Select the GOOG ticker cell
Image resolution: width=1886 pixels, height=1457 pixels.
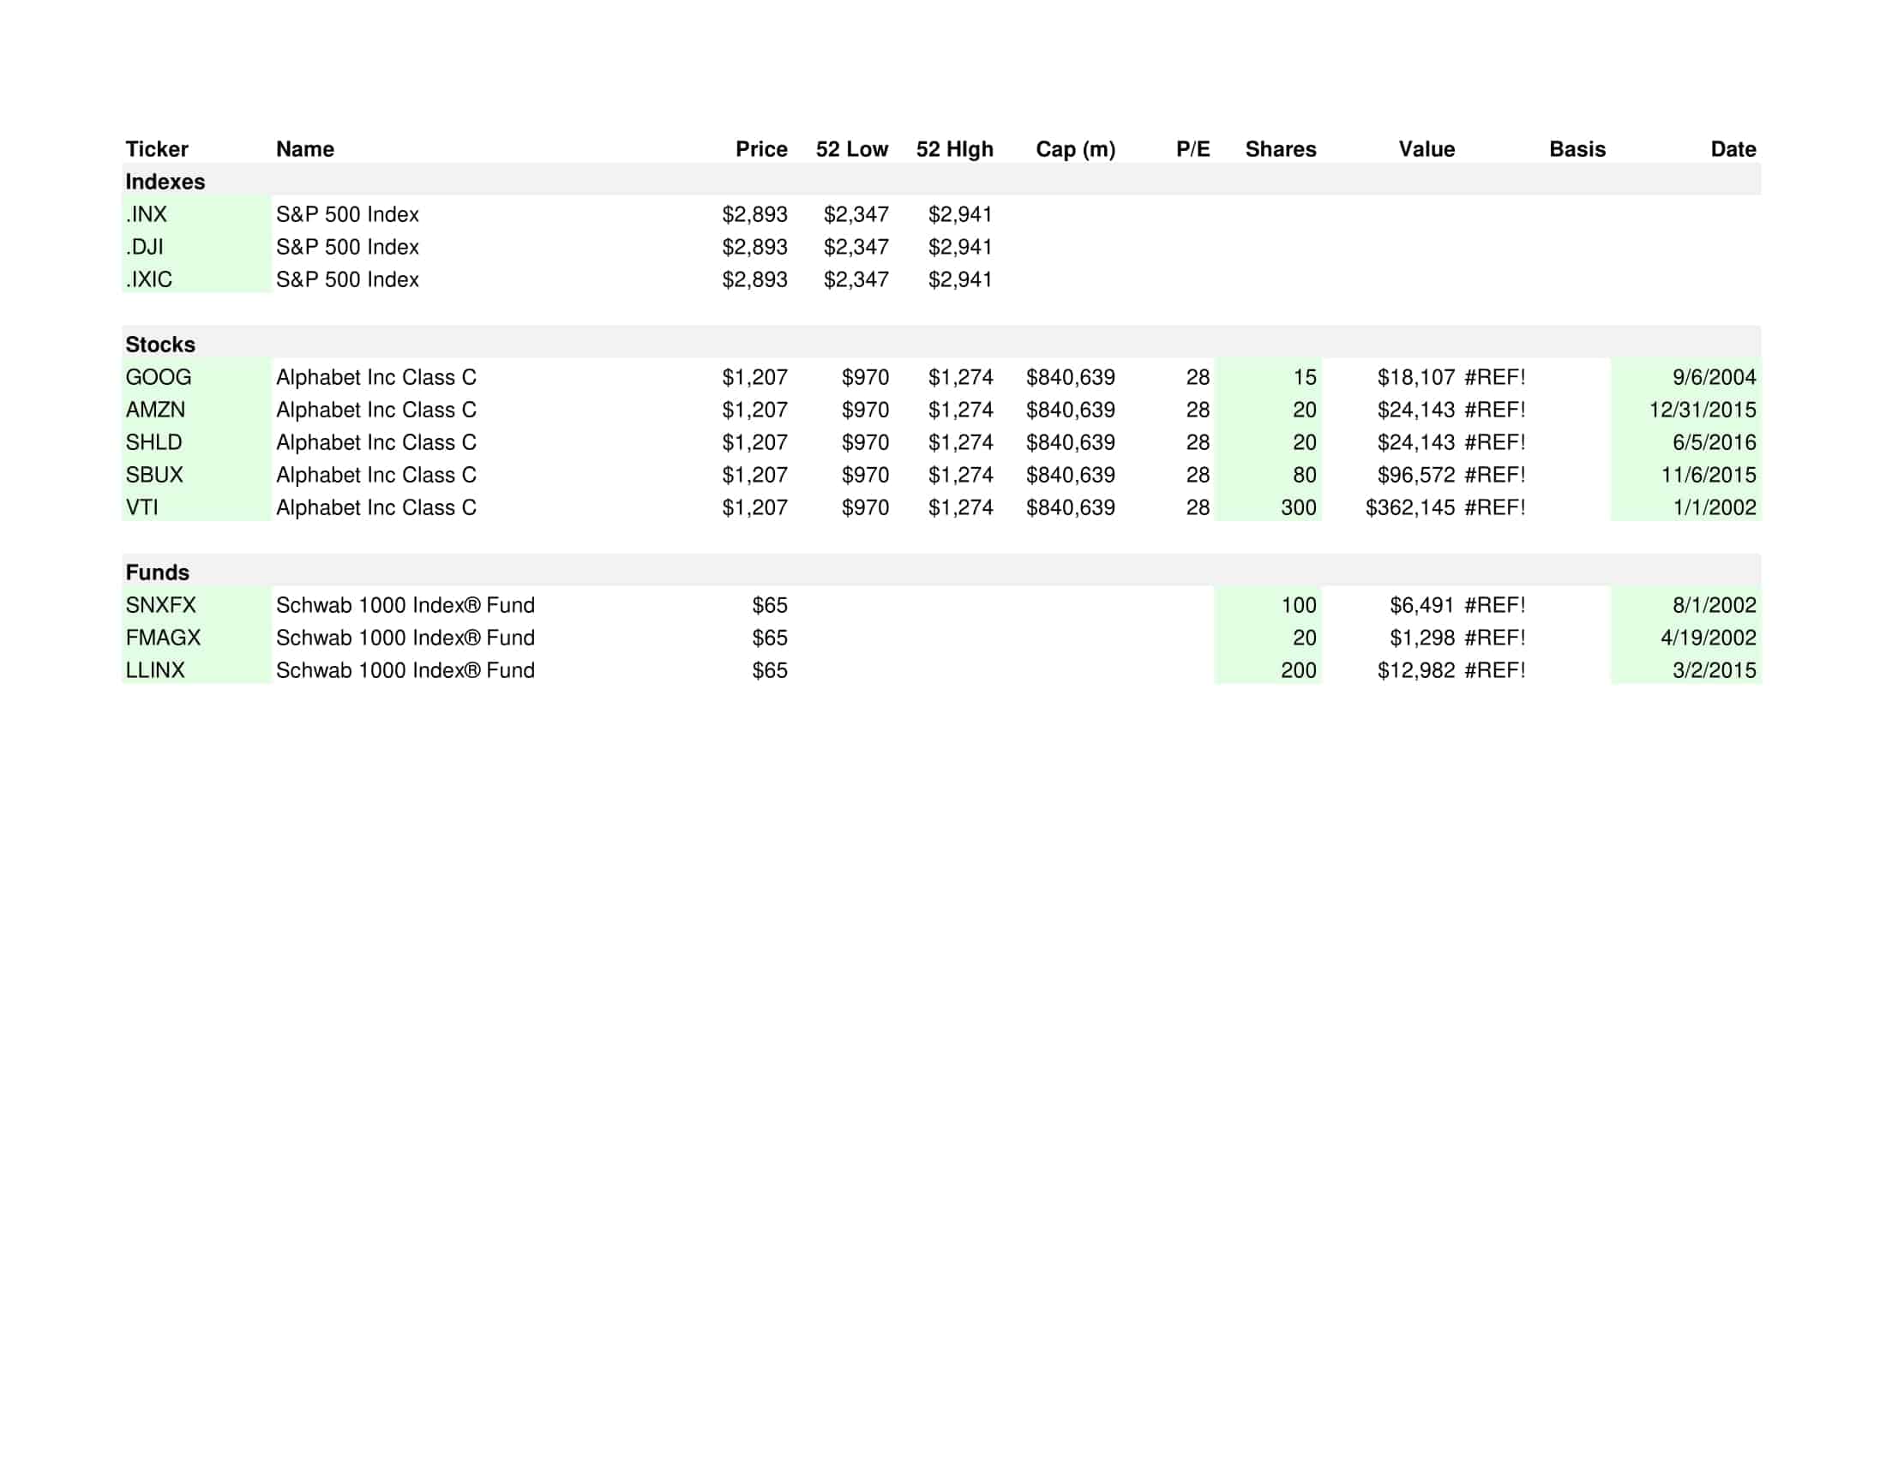(159, 377)
